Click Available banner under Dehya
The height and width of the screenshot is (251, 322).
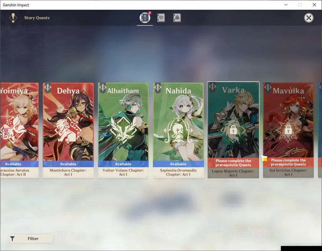pyautogui.click(x=68, y=164)
